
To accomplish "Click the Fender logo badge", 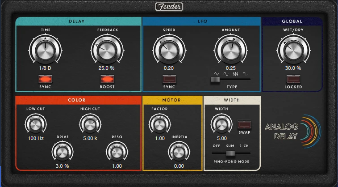I will click(x=169, y=7).
